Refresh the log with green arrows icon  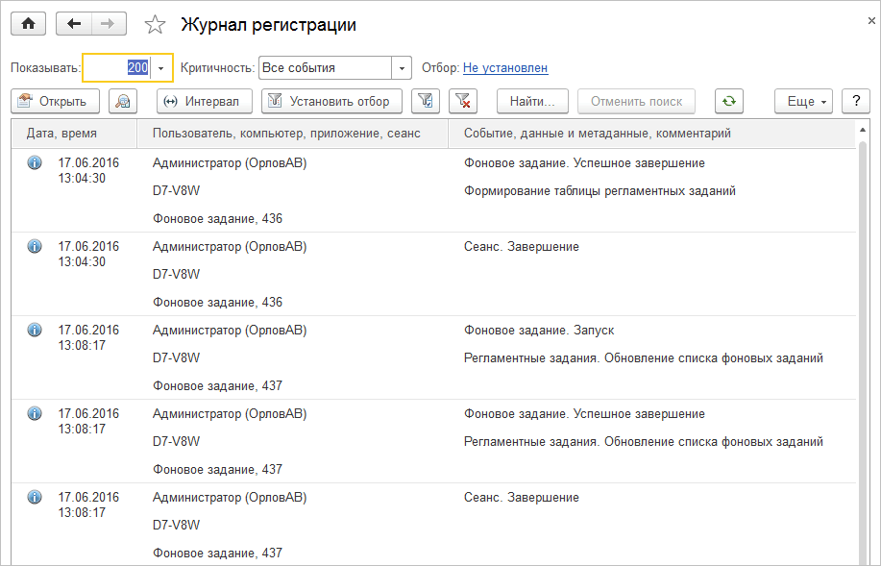pyautogui.click(x=729, y=101)
